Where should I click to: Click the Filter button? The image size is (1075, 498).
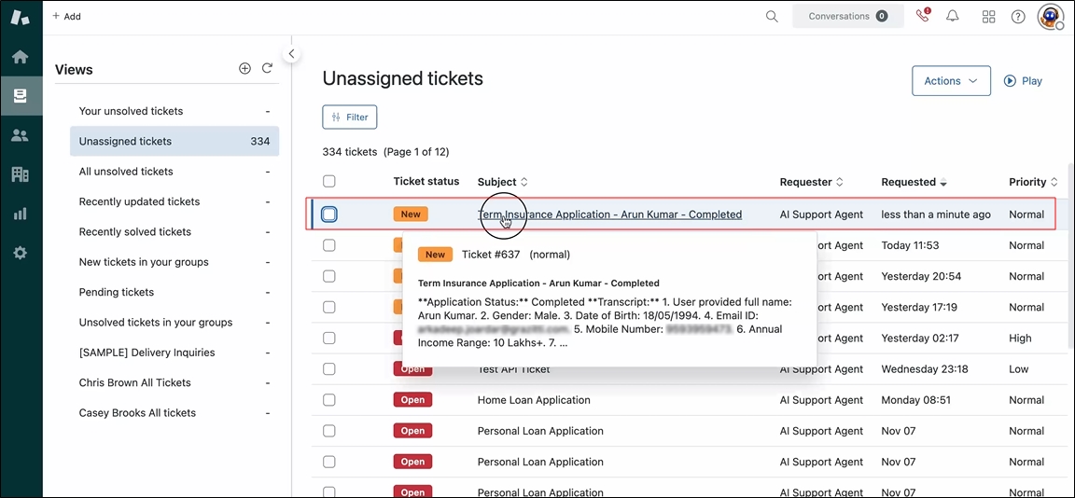point(350,118)
